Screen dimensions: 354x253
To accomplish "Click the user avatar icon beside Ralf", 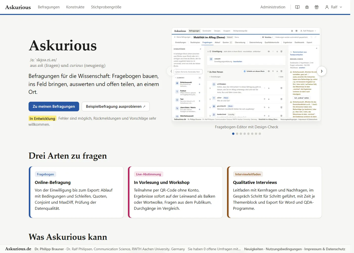I will [x=327, y=7].
